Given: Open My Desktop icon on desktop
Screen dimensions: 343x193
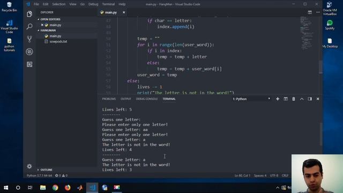Looking at the screenshot, I should coord(330,43).
